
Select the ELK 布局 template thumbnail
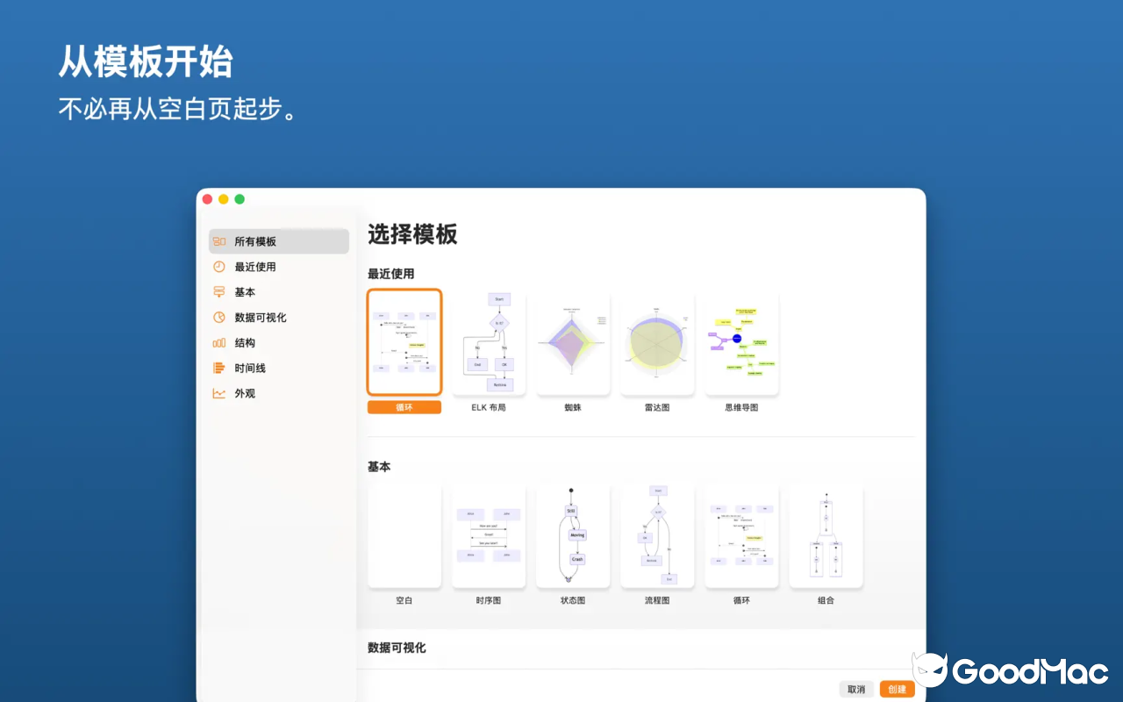click(x=489, y=343)
